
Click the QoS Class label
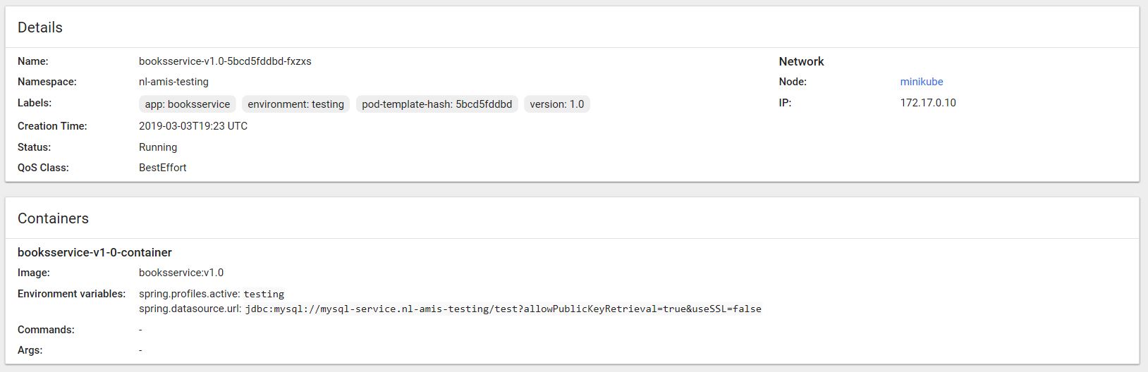pos(43,168)
